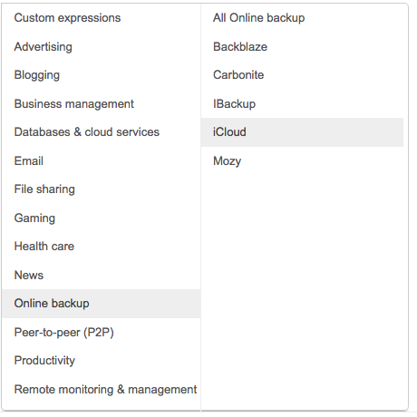Open the Peer-to-peer (P2P) category

click(101, 332)
